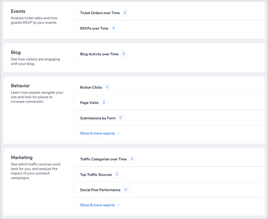Open the Ticket Orders over Time report

click(100, 13)
